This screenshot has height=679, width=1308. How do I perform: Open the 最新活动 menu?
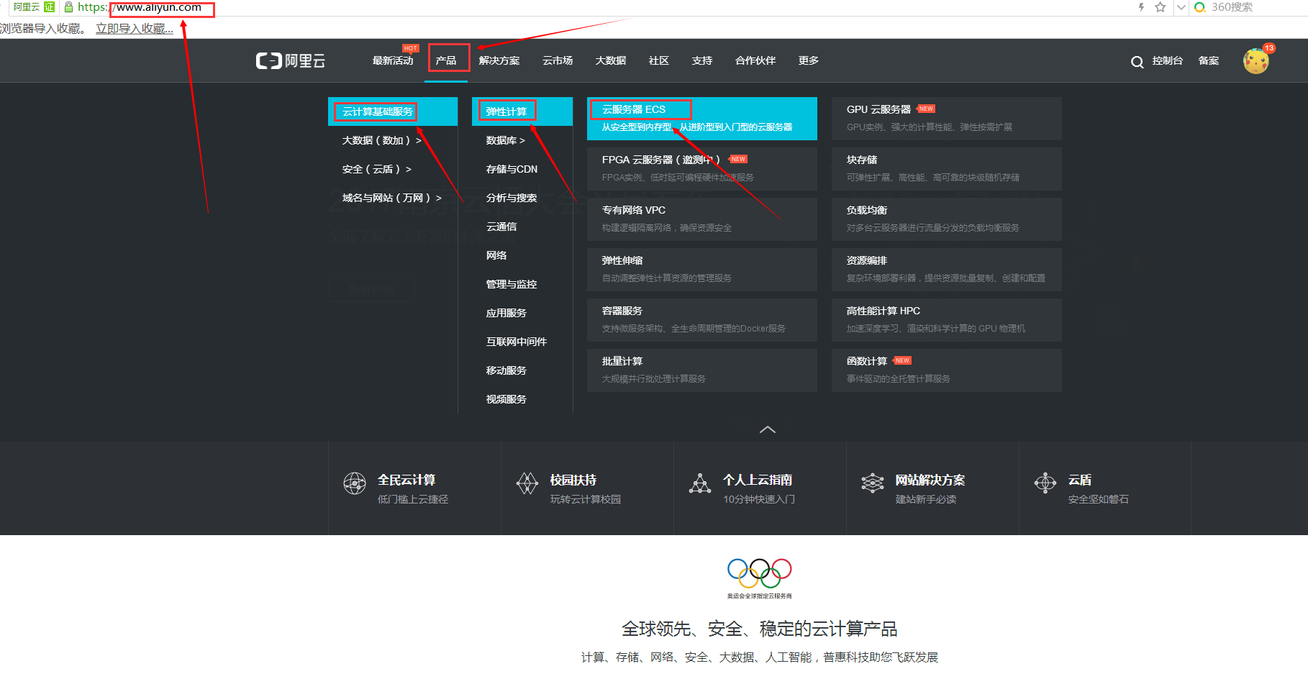(393, 60)
